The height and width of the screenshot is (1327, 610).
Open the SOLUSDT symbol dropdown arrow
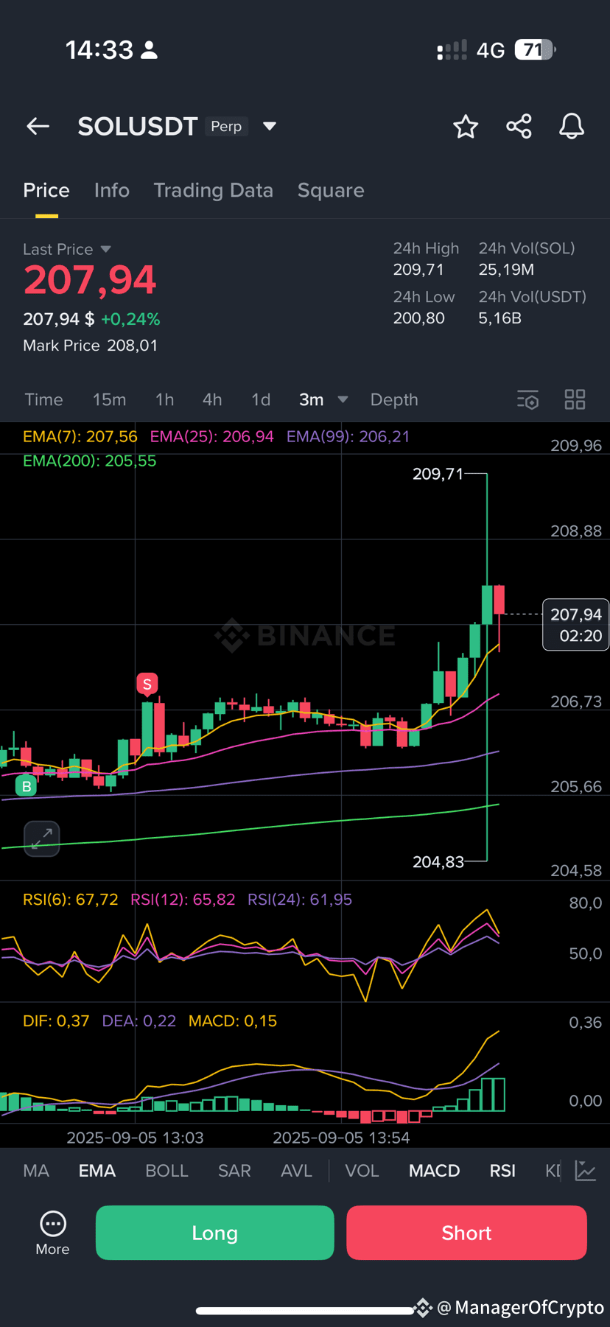click(270, 127)
